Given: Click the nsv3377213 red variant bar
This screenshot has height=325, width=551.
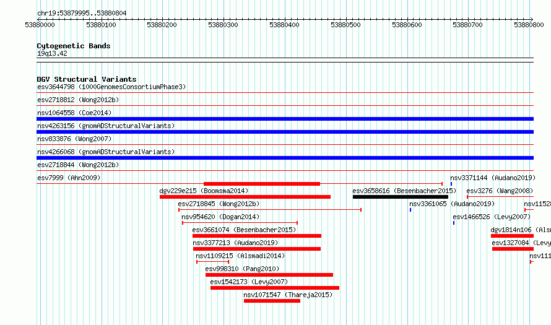Looking at the screenshot, I should click(x=257, y=249).
